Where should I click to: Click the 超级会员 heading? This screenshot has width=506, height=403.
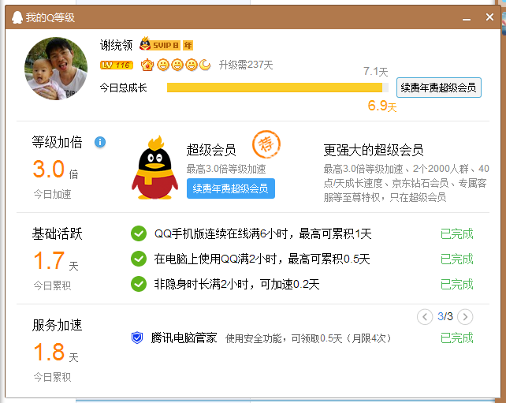tap(211, 150)
